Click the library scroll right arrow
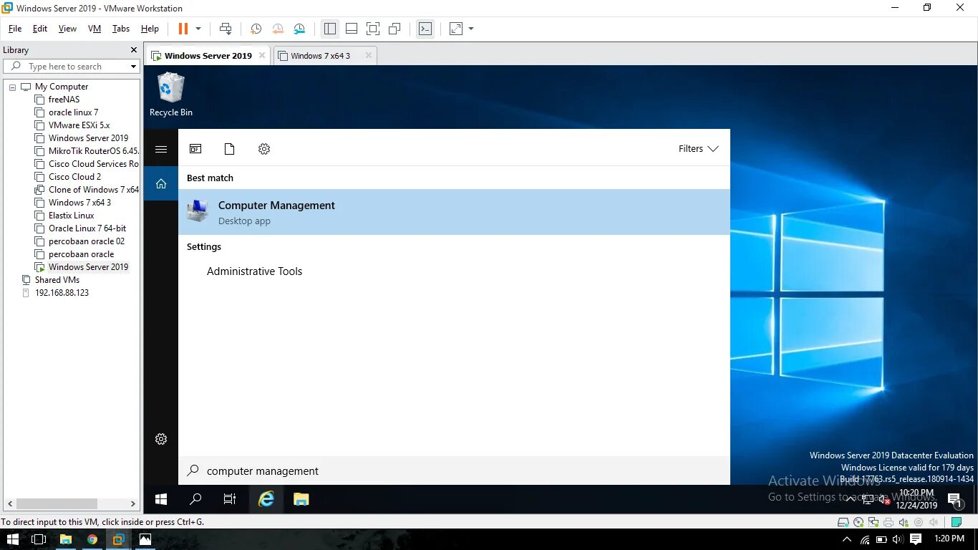978x550 pixels. pyautogui.click(x=133, y=503)
